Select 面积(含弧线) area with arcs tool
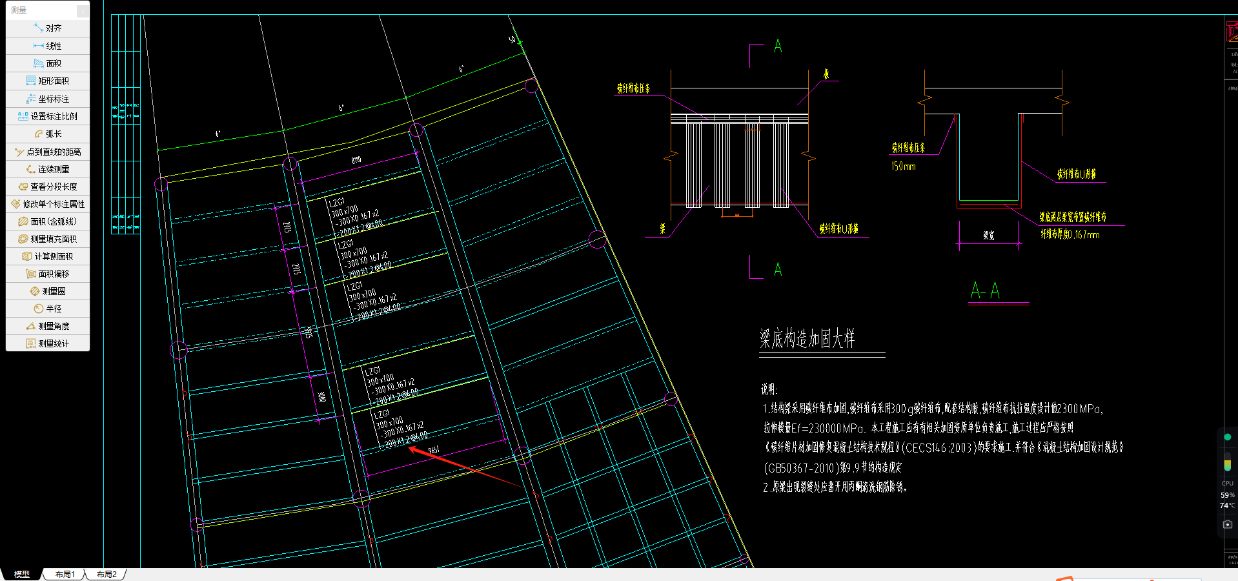1238x581 pixels. pos(48,221)
